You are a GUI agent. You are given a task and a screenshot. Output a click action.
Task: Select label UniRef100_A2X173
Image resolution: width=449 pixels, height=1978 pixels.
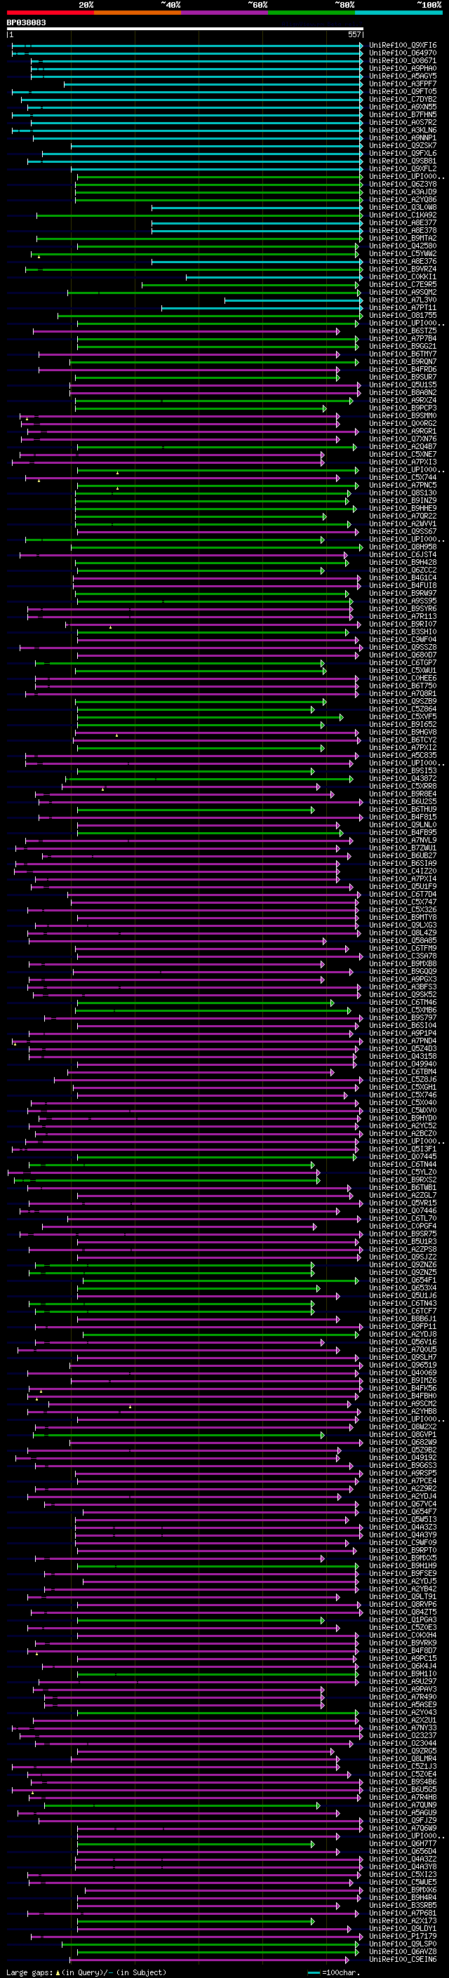click(403, 1920)
